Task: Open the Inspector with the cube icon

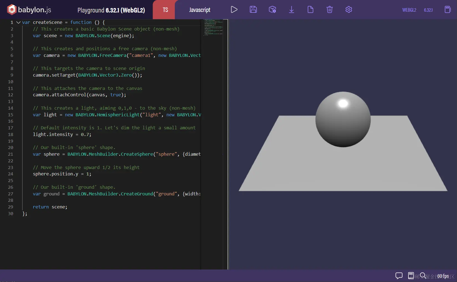Action: click(x=272, y=10)
